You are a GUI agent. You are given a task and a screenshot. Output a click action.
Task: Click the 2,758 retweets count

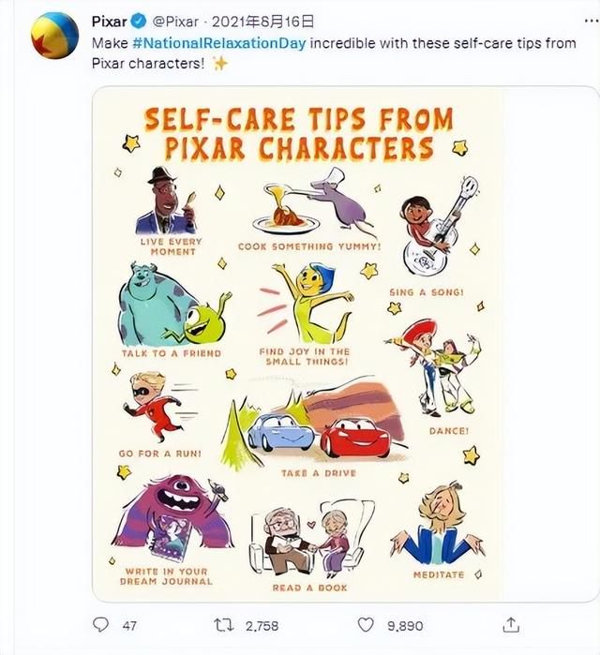pyautogui.click(x=262, y=626)
